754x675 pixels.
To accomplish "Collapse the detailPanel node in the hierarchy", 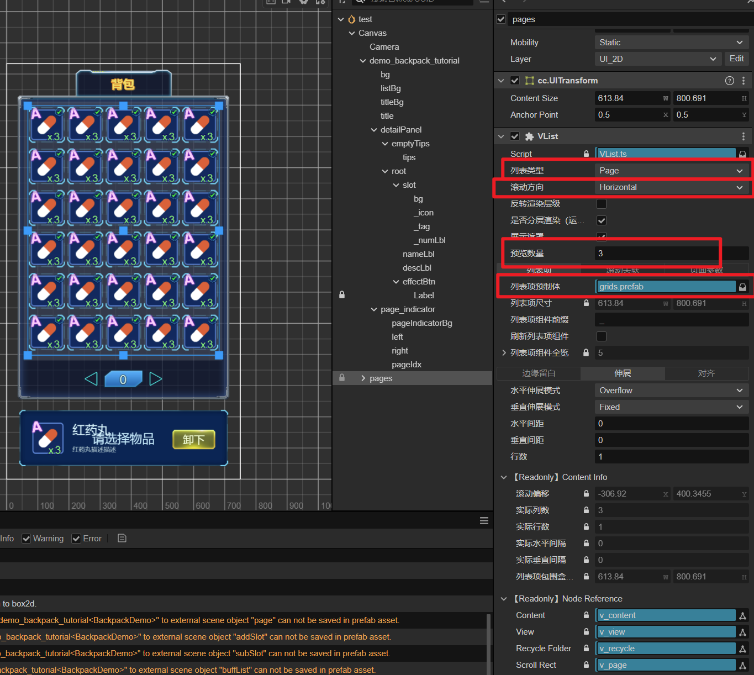I will point(374,130).
